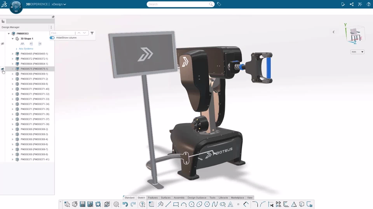Viewport: 373px width, 209px height.
Task: Click the search magnifier button
Action: [x=211, y=4]
